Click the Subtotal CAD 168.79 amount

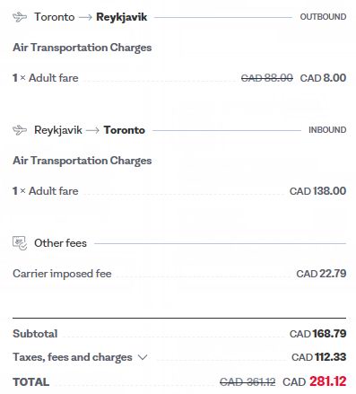[x=318, y=334]
